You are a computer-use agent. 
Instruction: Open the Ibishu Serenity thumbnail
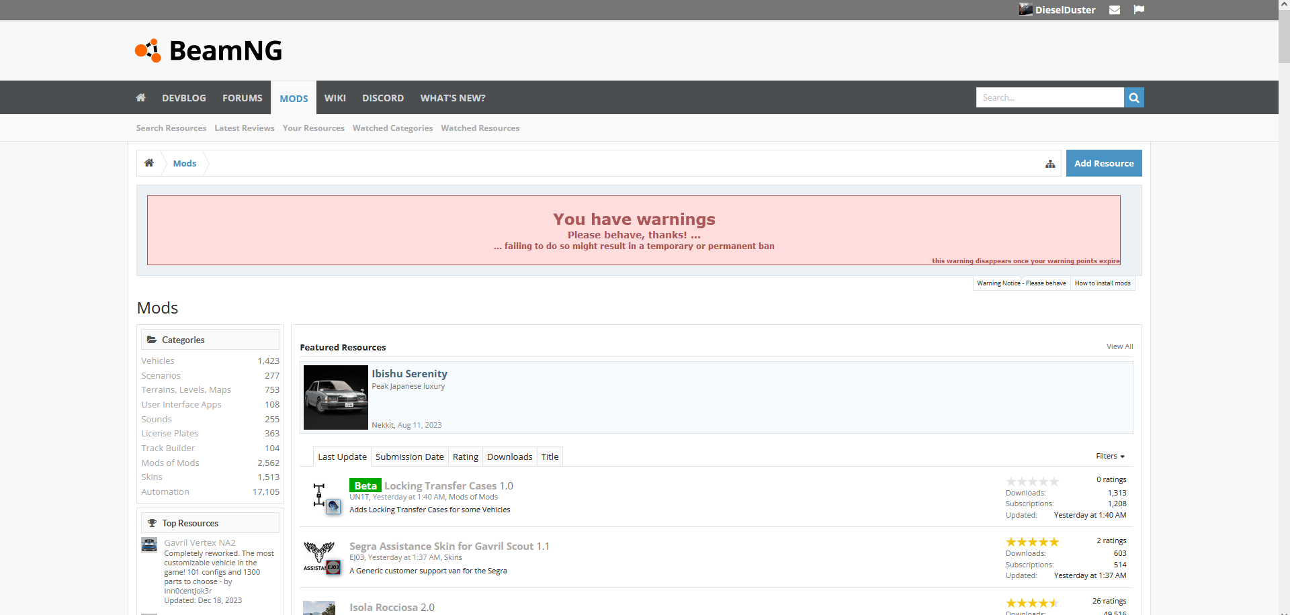click(336, 397)
